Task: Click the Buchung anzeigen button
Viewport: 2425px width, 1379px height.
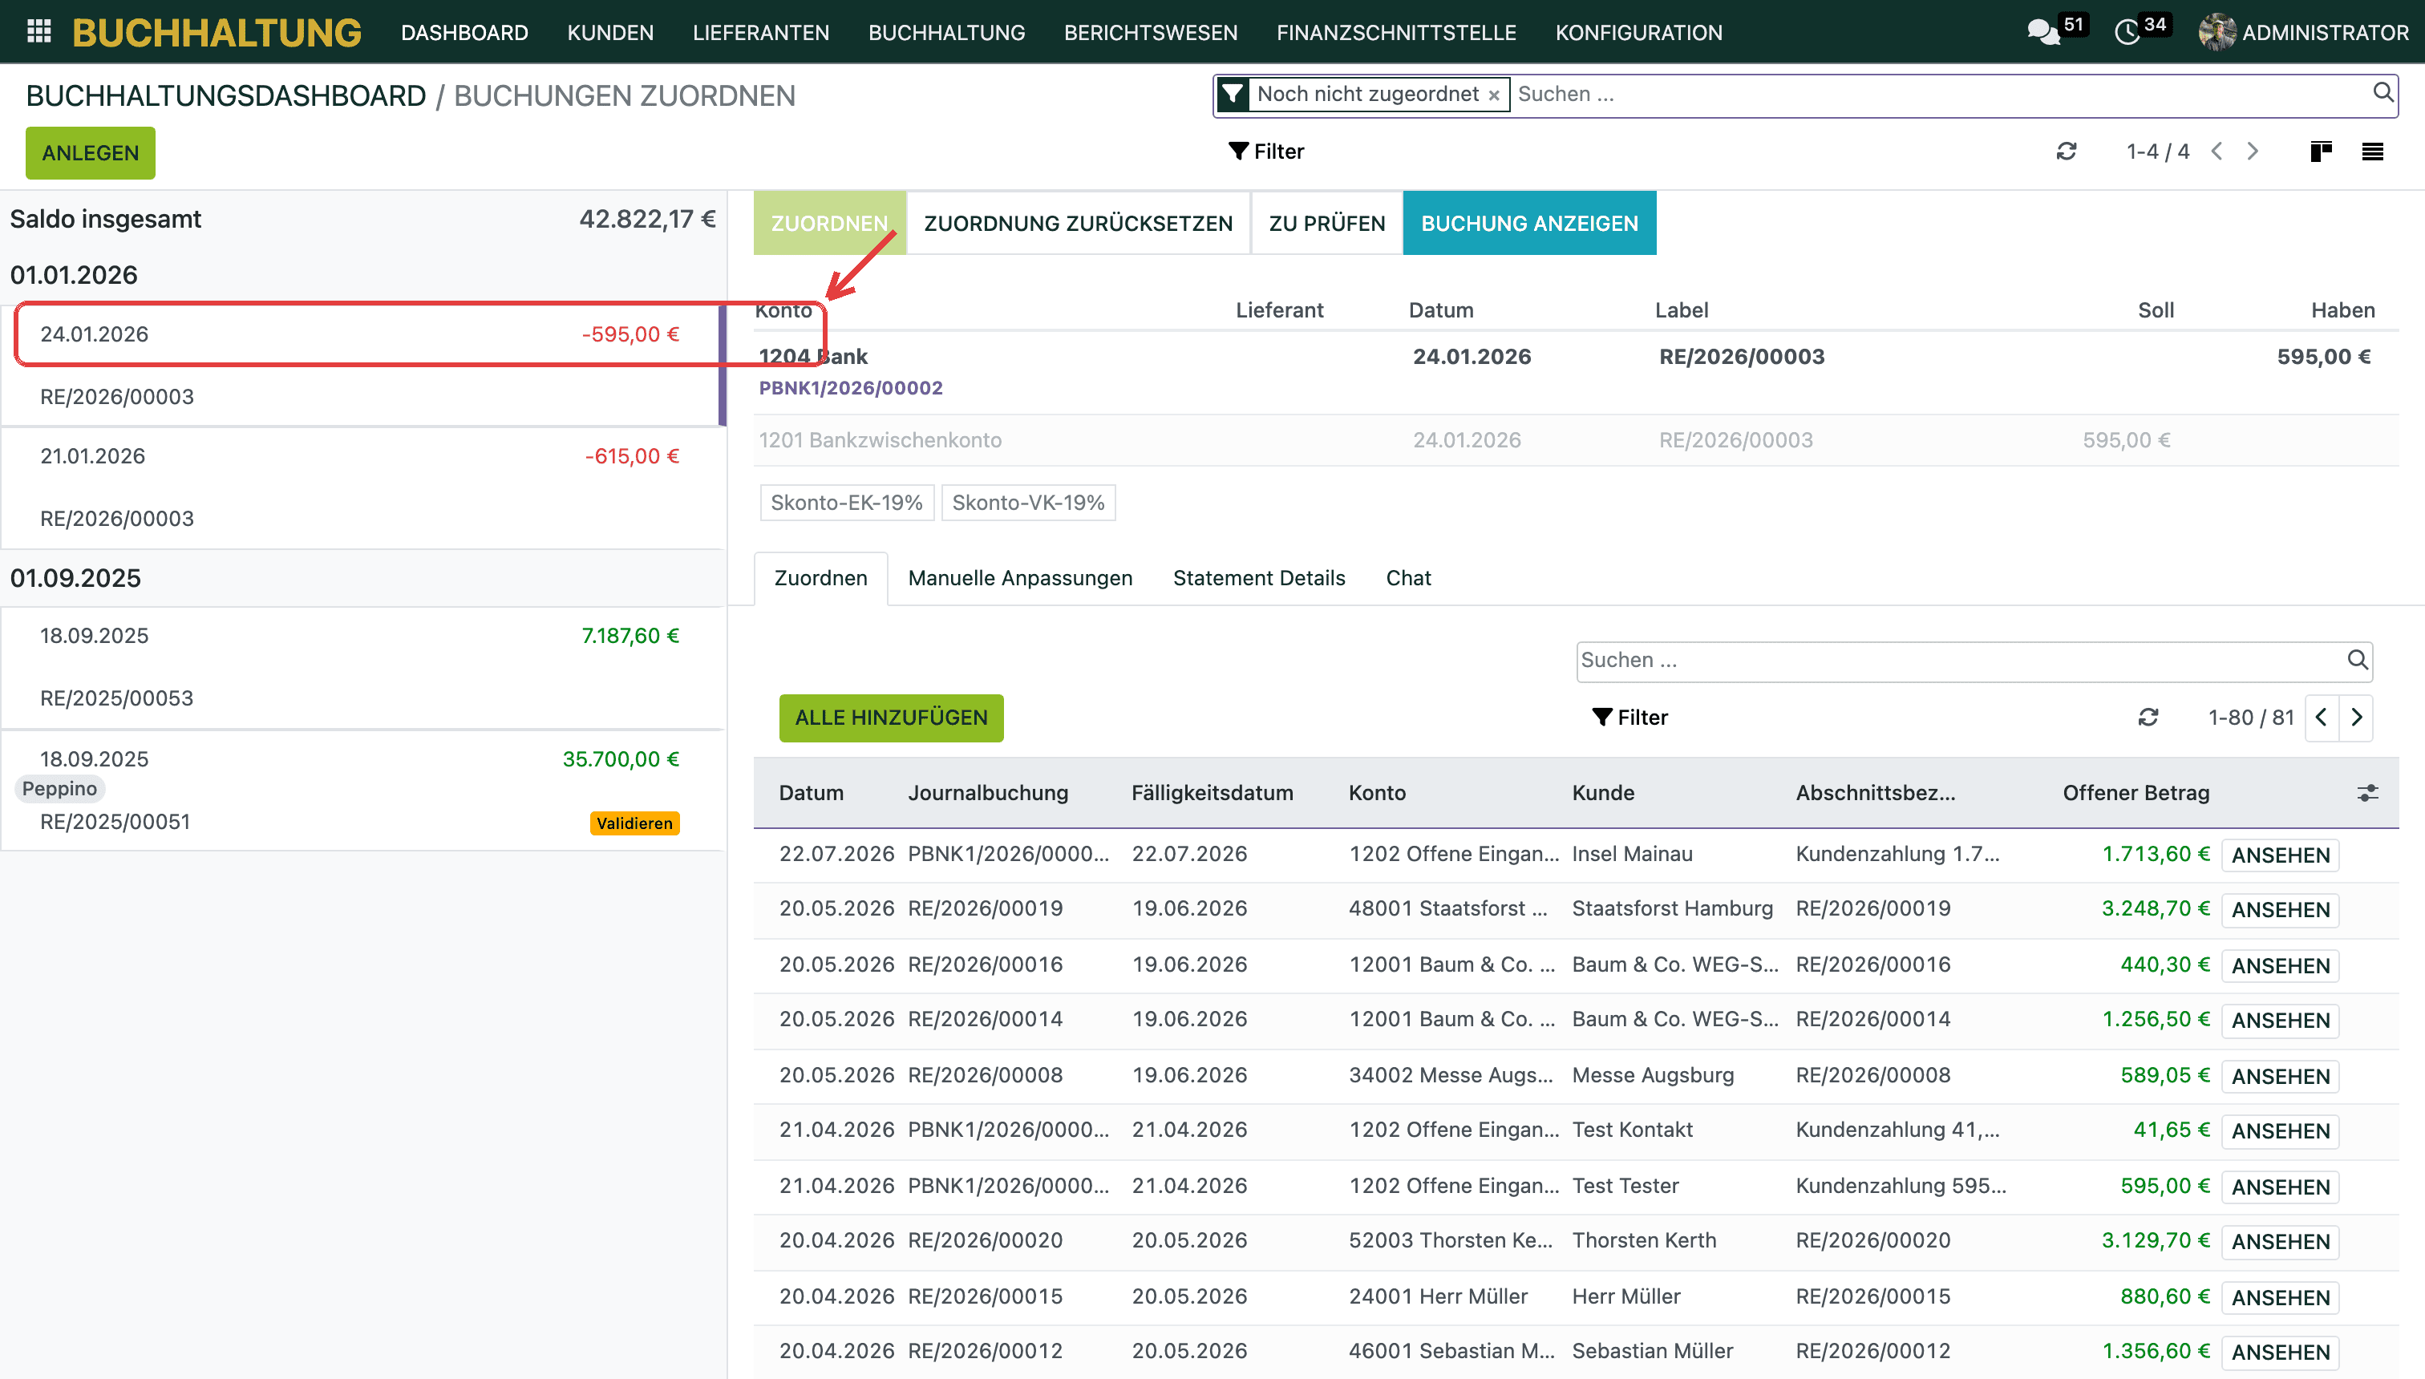Action: (1530, 224)
